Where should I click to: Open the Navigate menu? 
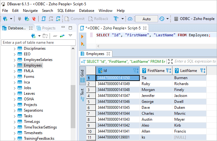coord(30,11)
